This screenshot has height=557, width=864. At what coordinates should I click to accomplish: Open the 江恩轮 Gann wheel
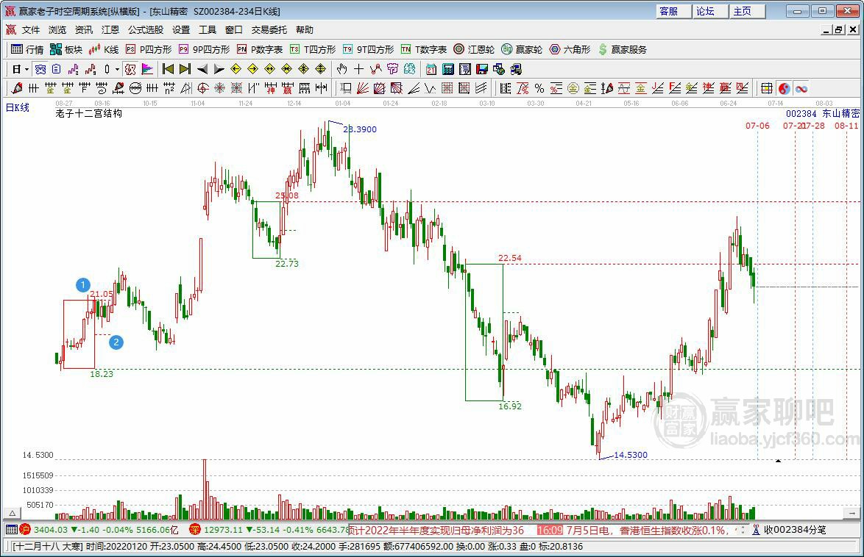[x=474, y=49]
